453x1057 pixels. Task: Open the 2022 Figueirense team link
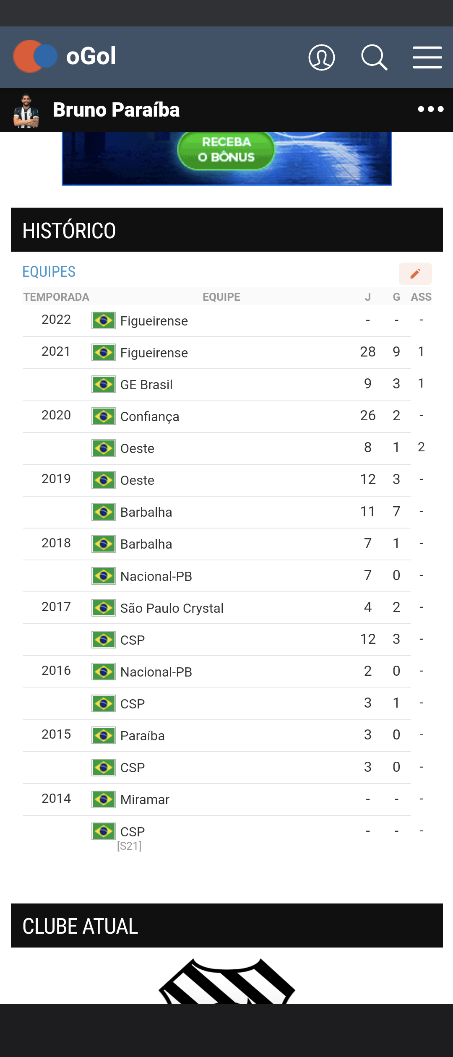click(154, 321)
